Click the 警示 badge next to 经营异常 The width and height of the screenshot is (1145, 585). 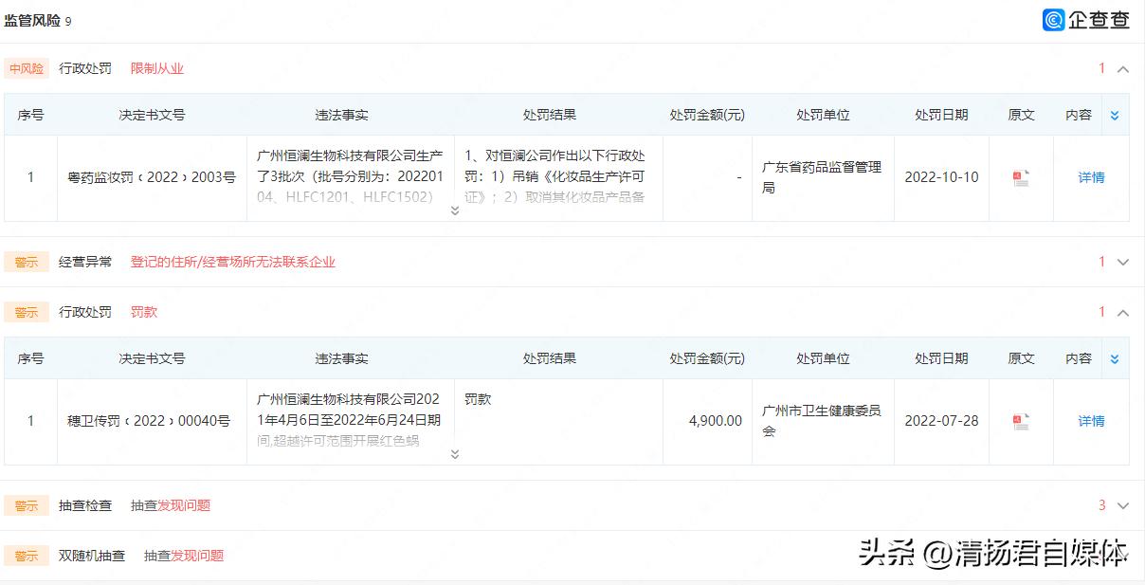tap(26, 262)
